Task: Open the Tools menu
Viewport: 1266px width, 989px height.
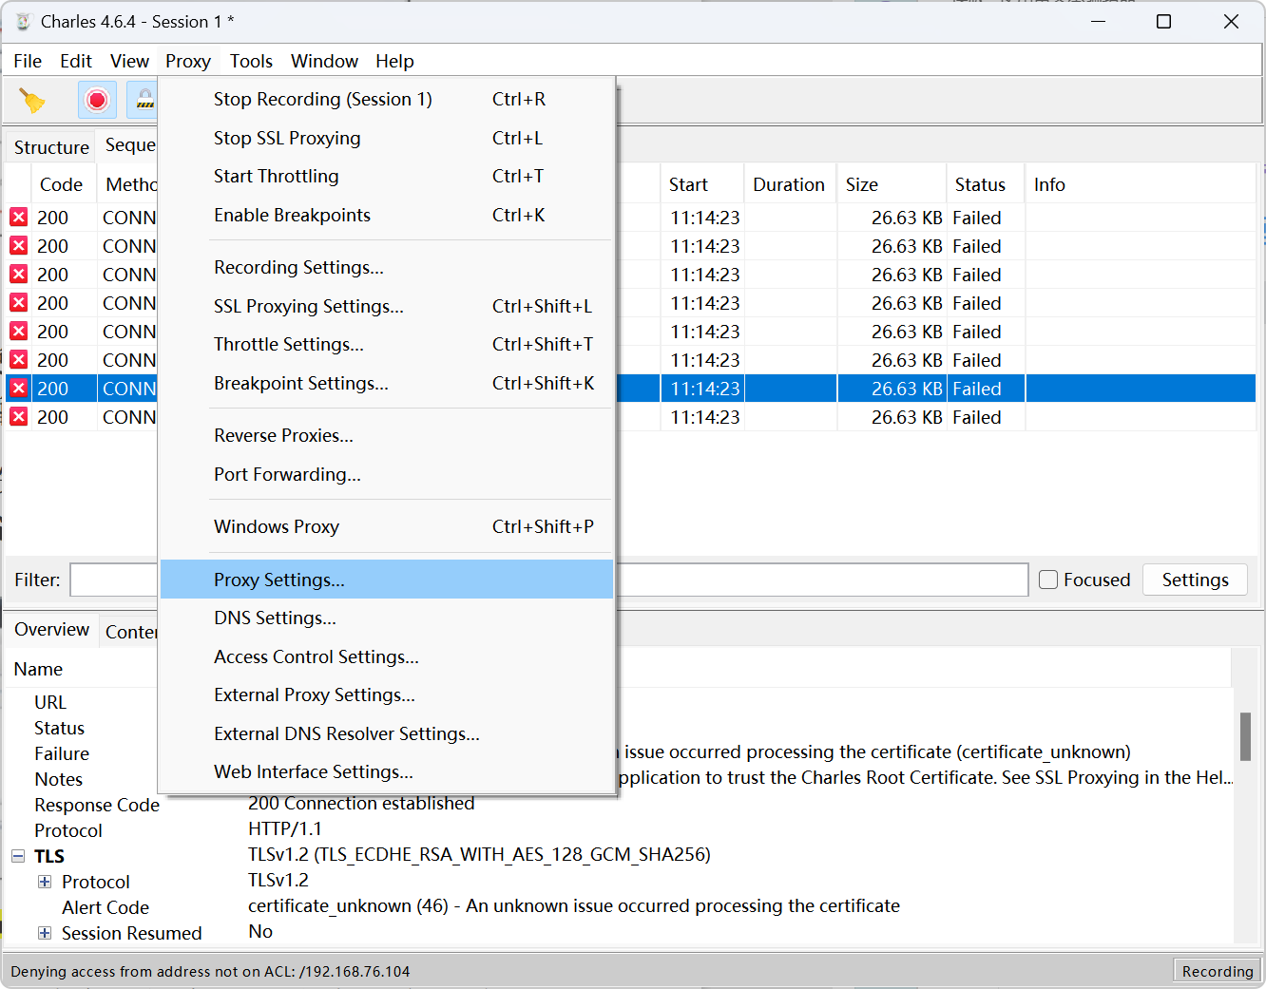Action: tap(251, 61)
